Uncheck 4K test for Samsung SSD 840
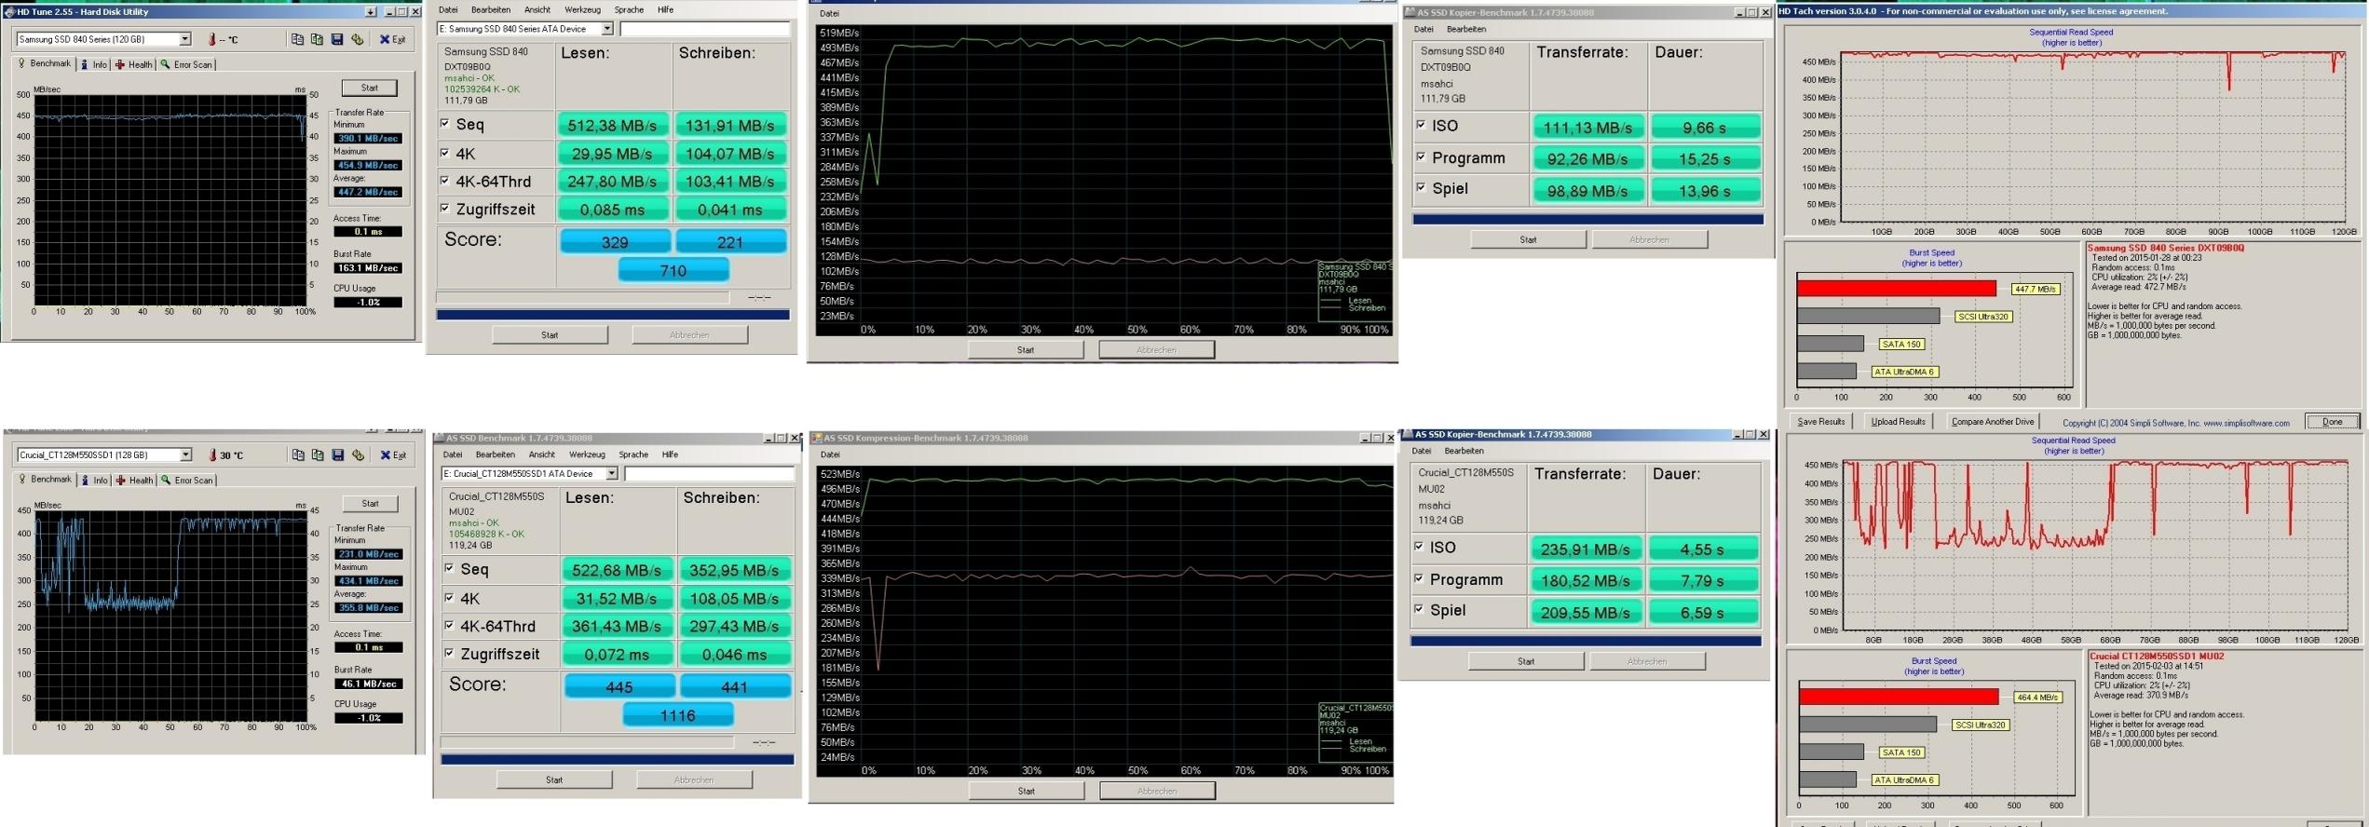Screen dimensions: 2369x827 (x=444, y=153)
